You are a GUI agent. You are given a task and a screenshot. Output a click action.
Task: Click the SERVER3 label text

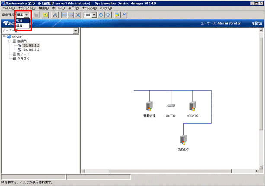pyautogui.click(x=183, y=149)
